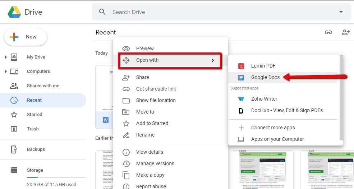Open Computers in sidebar
The width and height of the screenshot is (354, 189).
tap(38, 72)
